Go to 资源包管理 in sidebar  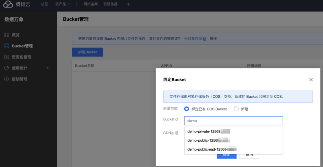[x=22, y=57]
